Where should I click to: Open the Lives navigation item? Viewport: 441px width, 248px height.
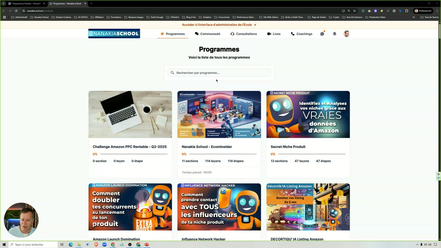tap(274, 34)
